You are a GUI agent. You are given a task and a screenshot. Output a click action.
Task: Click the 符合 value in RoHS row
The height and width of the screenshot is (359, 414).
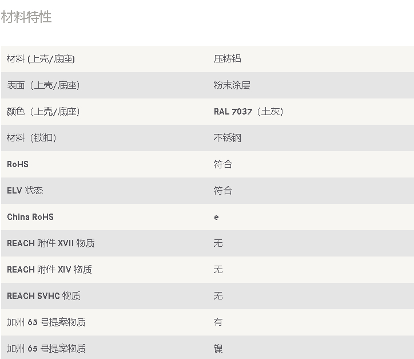(x=223, y=164)
